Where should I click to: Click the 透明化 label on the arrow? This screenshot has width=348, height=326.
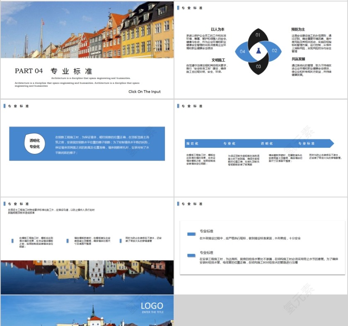click(x=266, y=144)
